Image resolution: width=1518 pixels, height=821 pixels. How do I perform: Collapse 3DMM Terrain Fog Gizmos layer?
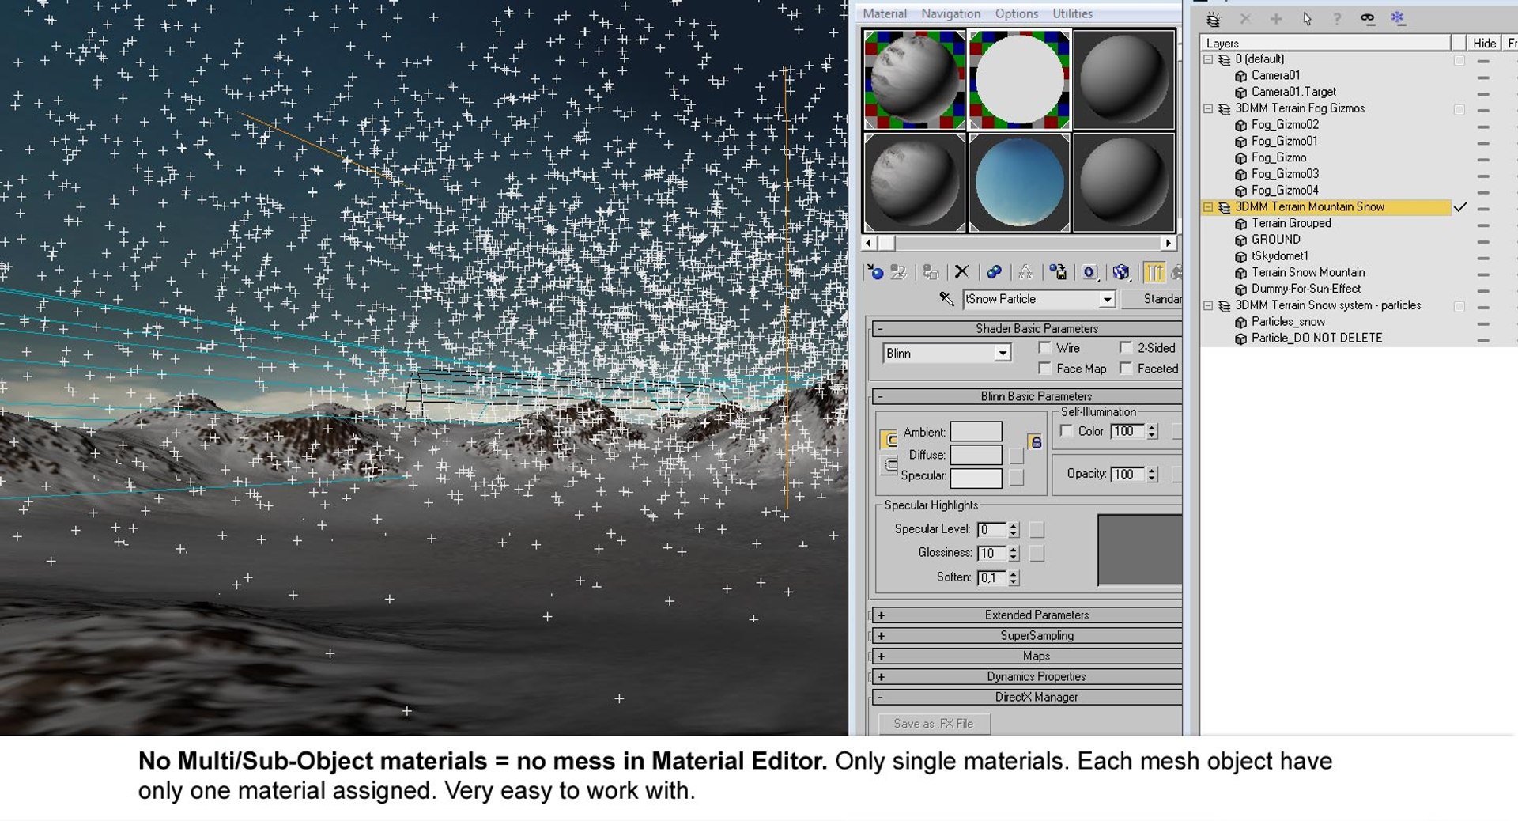click(1208, 108)
